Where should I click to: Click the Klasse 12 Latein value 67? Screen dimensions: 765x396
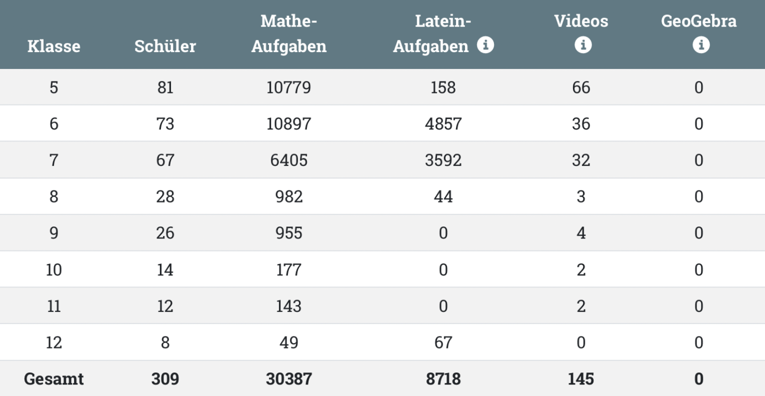coord(443,342)
